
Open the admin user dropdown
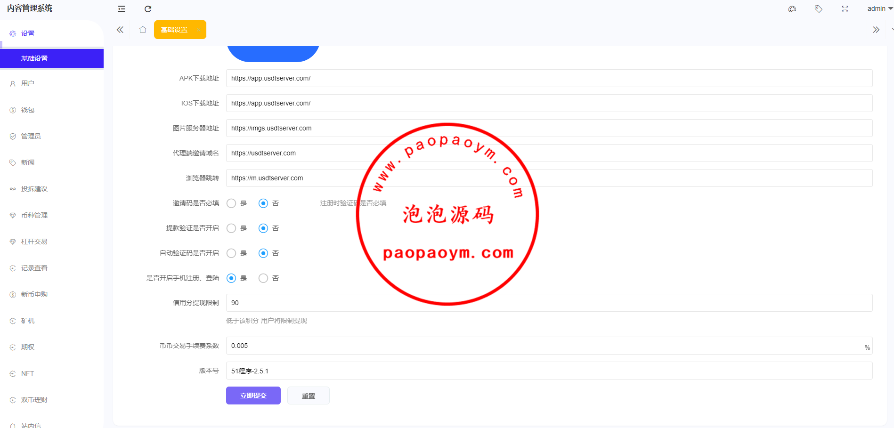[880, 8]
